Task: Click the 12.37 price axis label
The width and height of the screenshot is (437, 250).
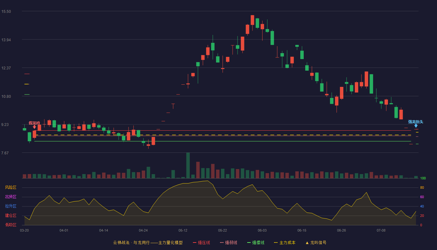Action: [x=6, y=68]
